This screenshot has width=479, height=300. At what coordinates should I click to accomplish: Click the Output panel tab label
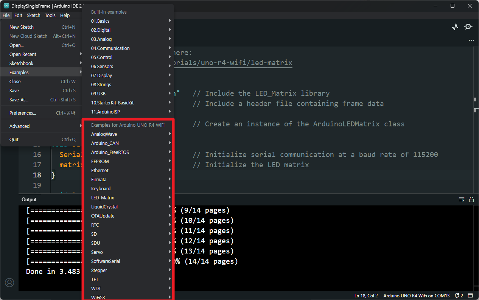tap(29, 199)
